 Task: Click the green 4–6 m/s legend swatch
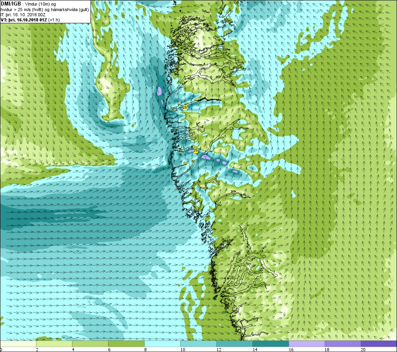pyautogui.click(x=90, y=344)
